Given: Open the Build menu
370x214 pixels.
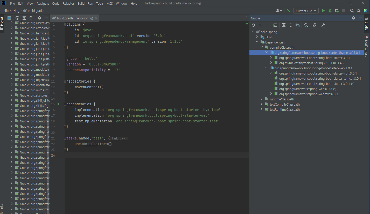Looking at the screenshot, I should (81, 3).
